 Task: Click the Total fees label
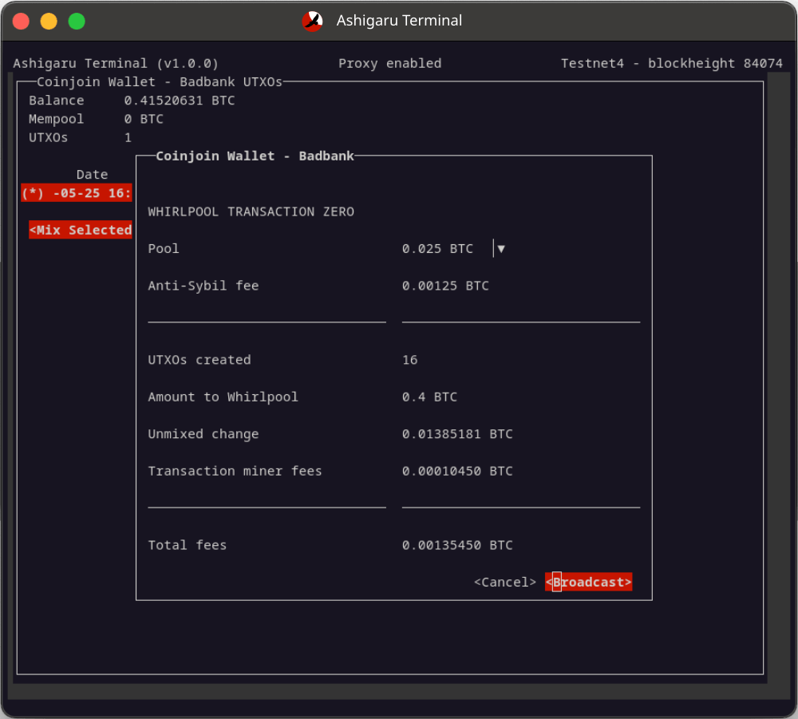188,546
